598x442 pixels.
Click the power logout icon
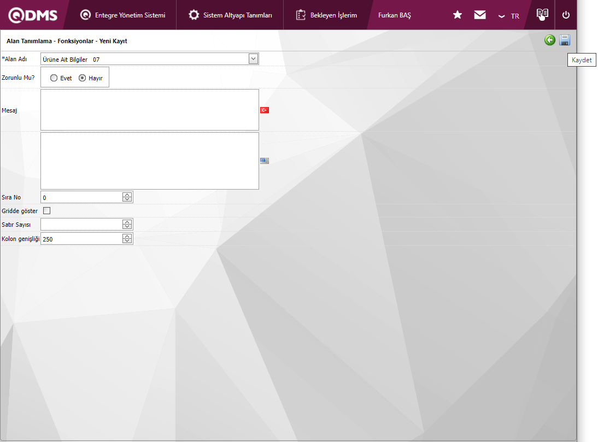pos(566,15)
